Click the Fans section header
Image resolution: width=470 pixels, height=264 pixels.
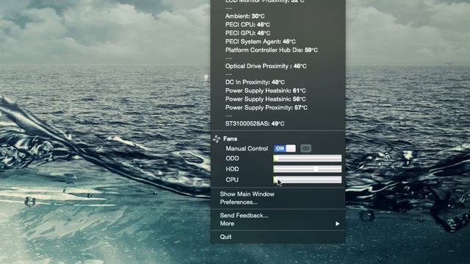pyautogui.click(x=230, y=139)
